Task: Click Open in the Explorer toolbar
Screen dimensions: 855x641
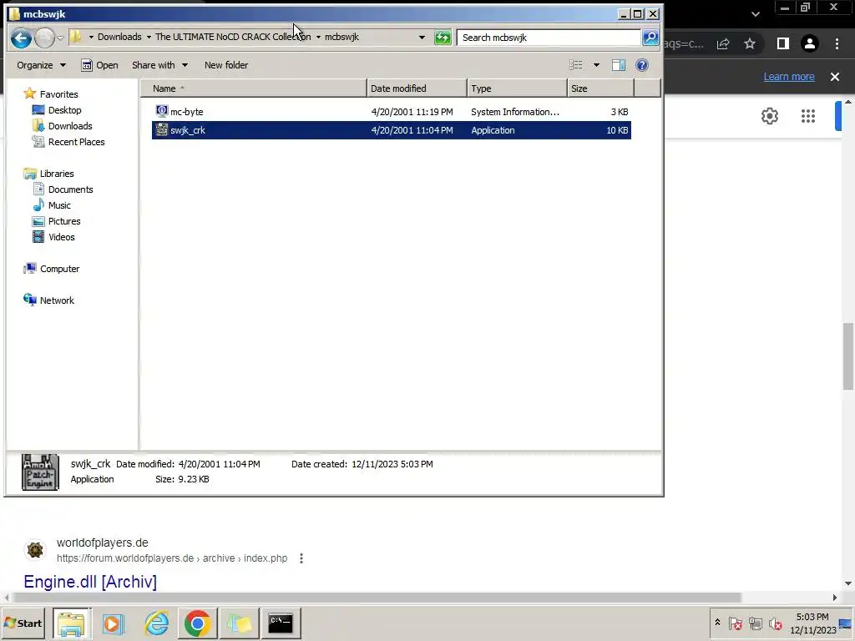Action: (100, 65)
